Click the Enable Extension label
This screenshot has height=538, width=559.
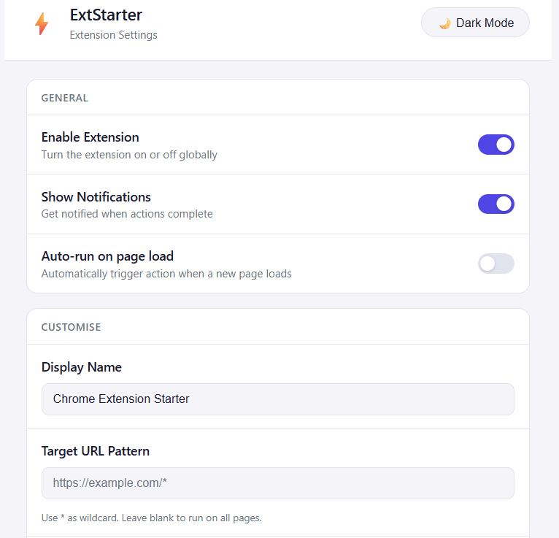coord(90,137)
